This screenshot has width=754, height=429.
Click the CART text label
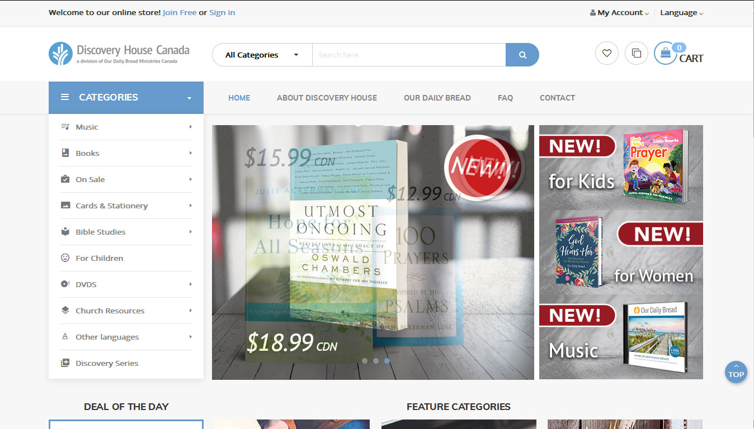coord(691,59)
